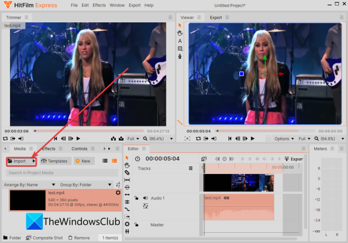The height and width of the screenshot is (243, 348).
Task: Open Viewer zoom percentage dropdown
Action: coord(329,139)
